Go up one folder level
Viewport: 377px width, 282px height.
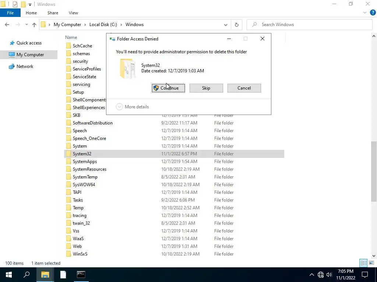click(x=34, y=25)
